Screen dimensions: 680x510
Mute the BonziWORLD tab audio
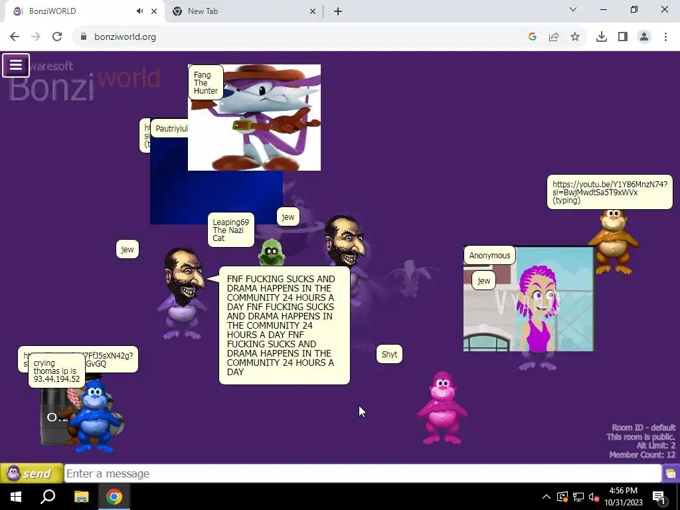[x=139, y=11]
